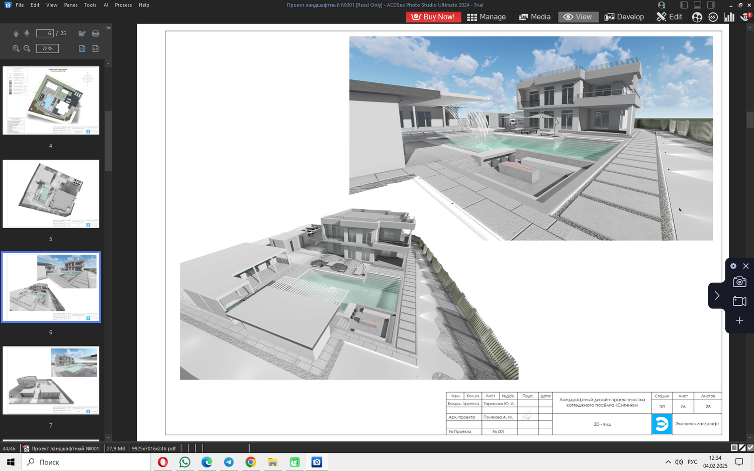Toggle fit whole page view mode
The image size is (754, 471).
tap(82, 49)
